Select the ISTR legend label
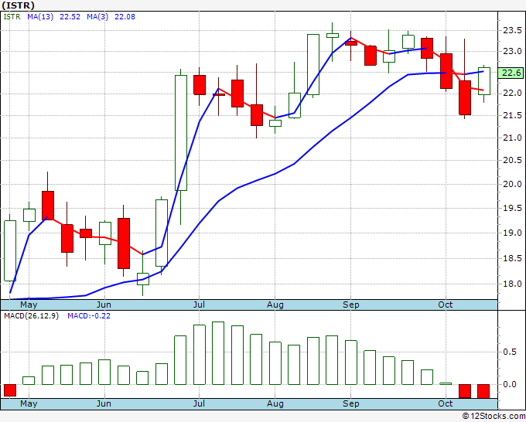This screenshot has width=526, height=422. 12,17
